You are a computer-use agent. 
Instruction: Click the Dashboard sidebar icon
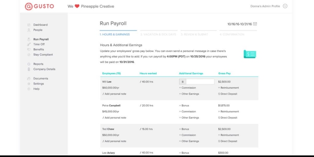click(x=29, y=25)
